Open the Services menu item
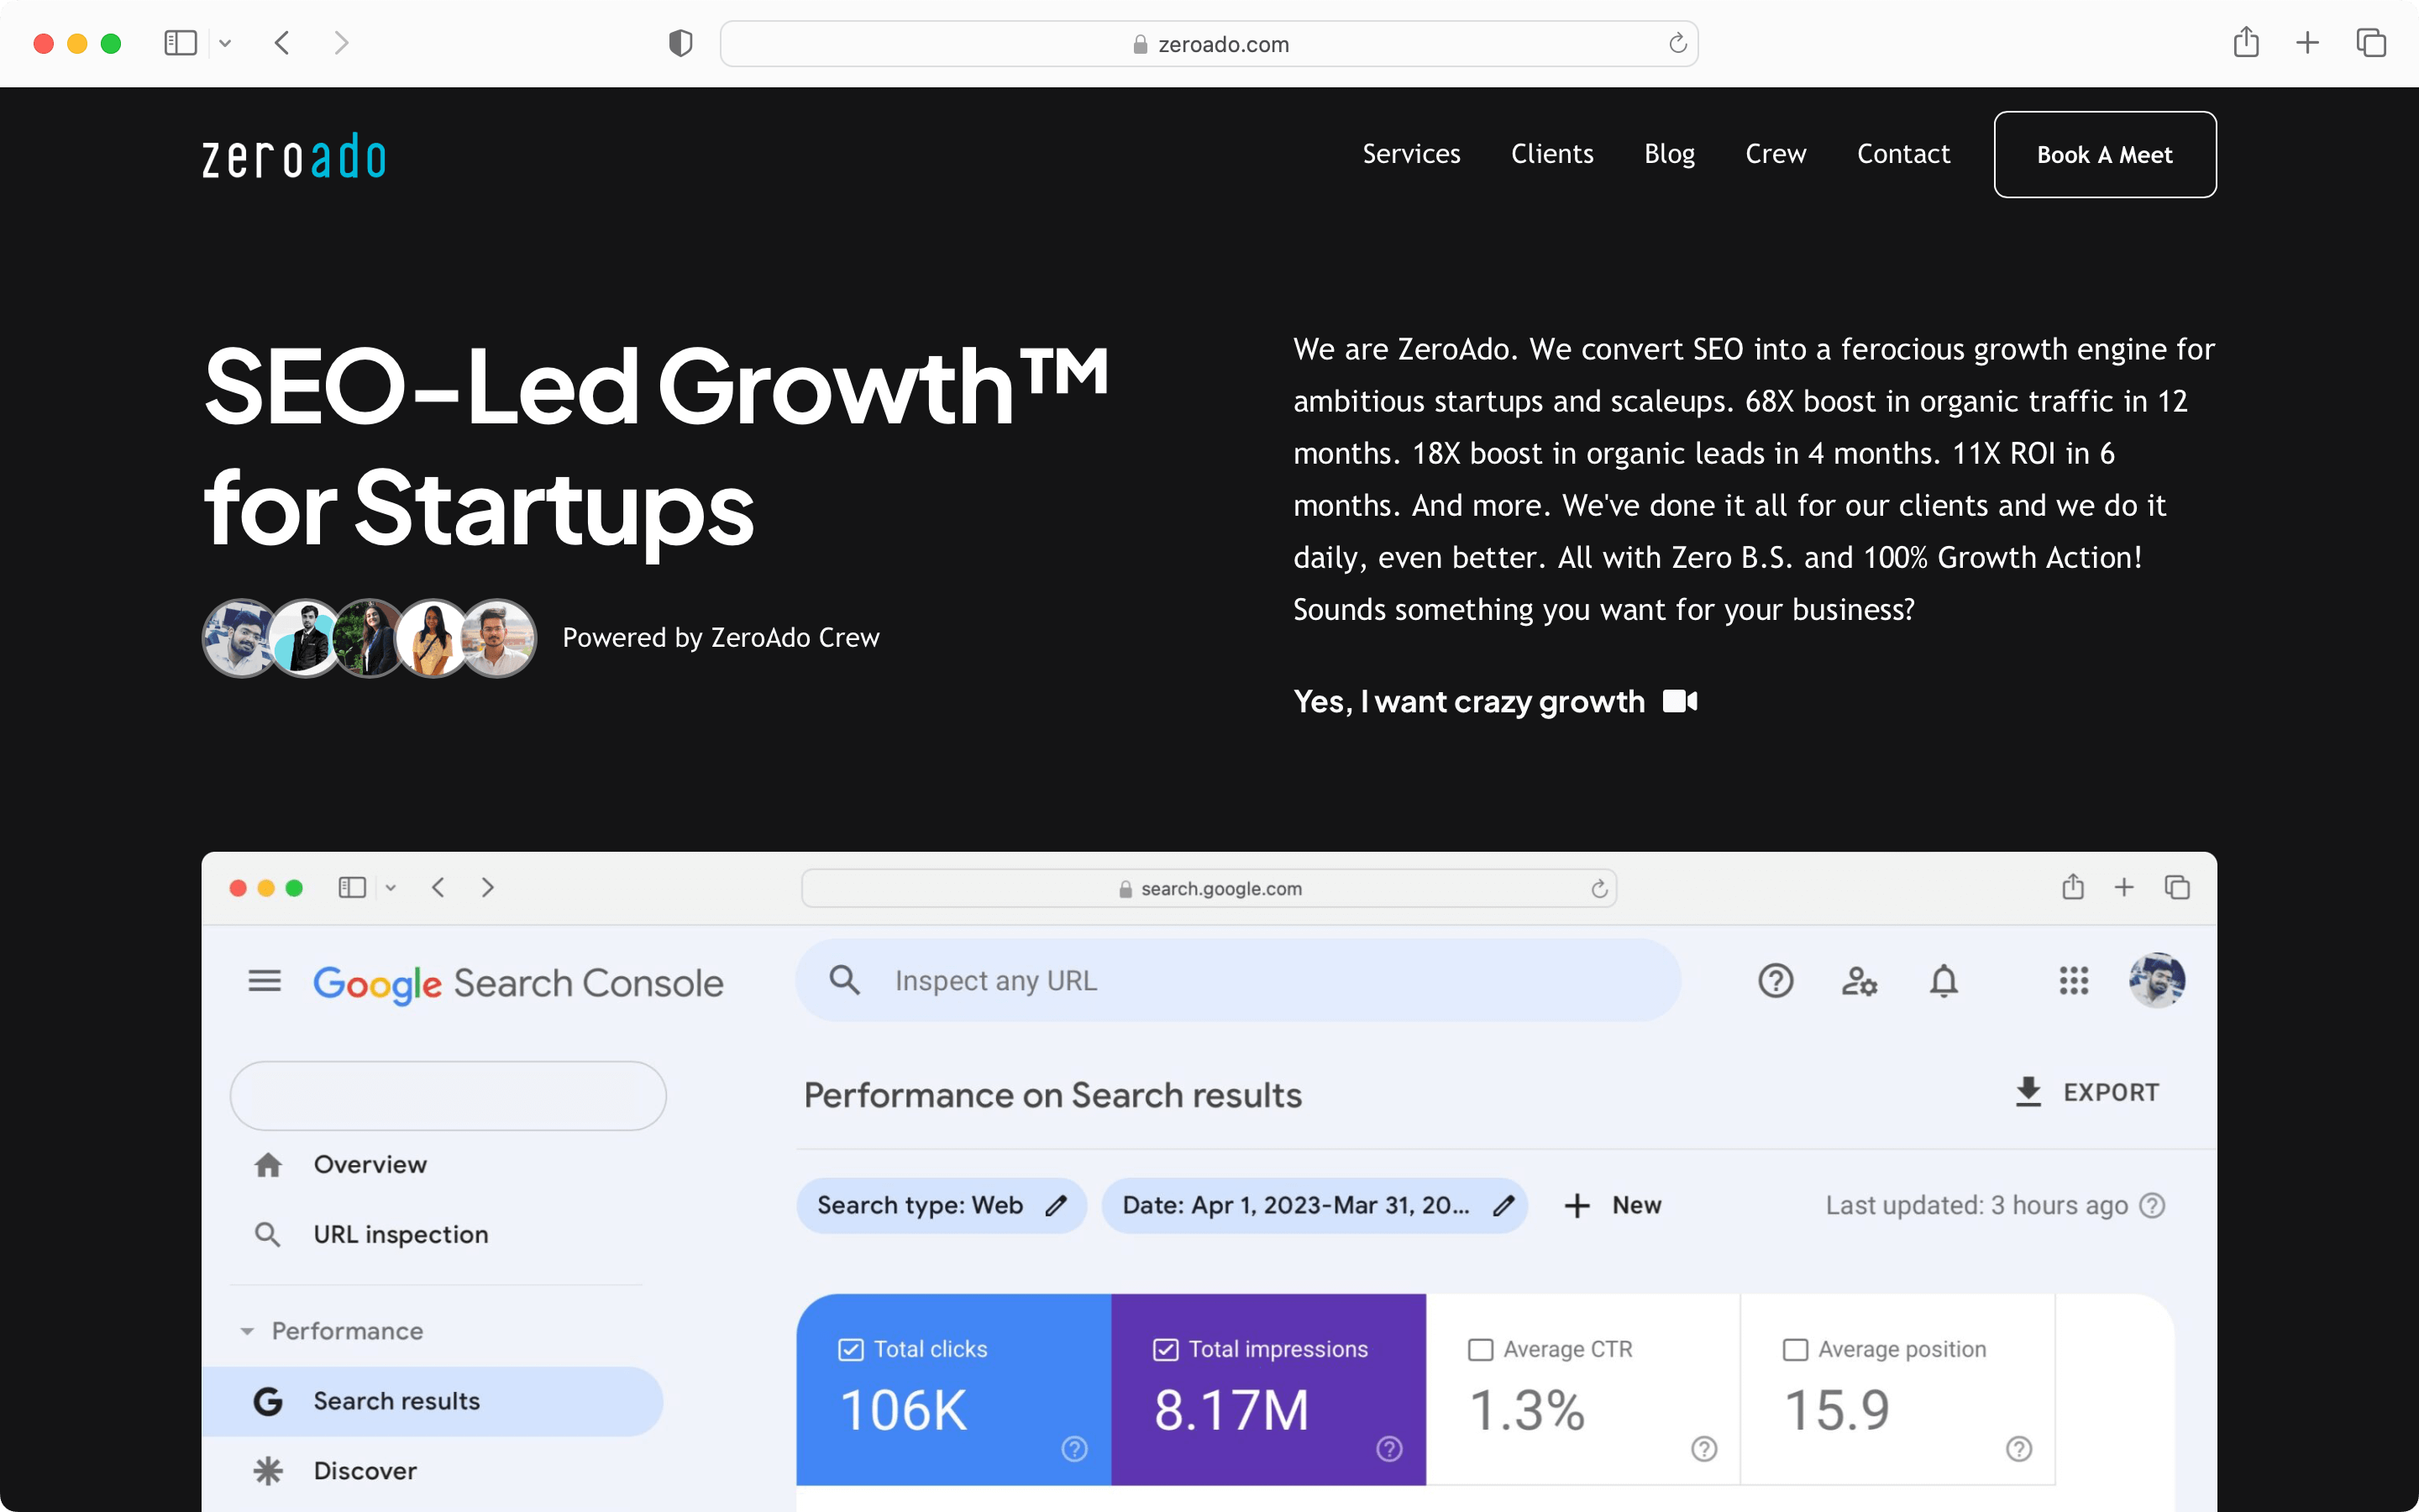This screenshot has height=1512, width=2419. (1411, 154)
